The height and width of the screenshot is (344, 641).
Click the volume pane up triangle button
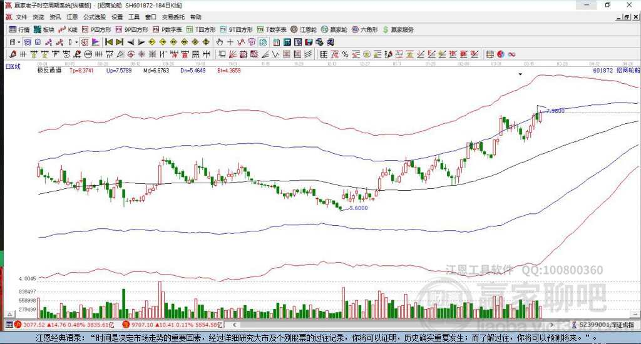click(10, 314)
